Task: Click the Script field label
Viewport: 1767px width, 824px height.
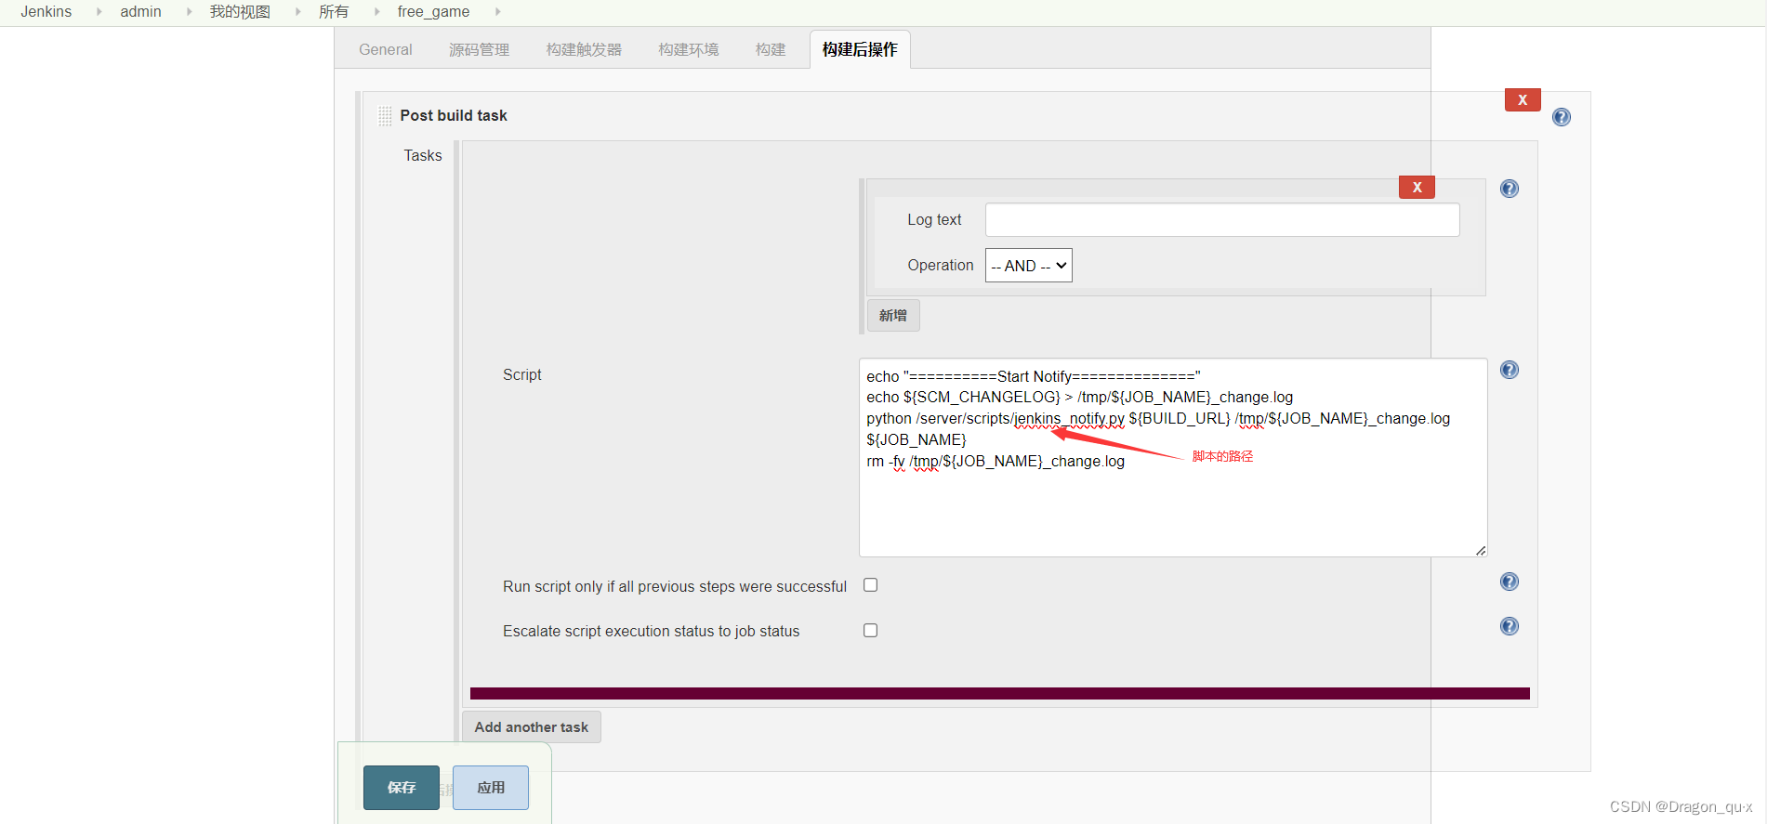Action: [x=522, y=374]
